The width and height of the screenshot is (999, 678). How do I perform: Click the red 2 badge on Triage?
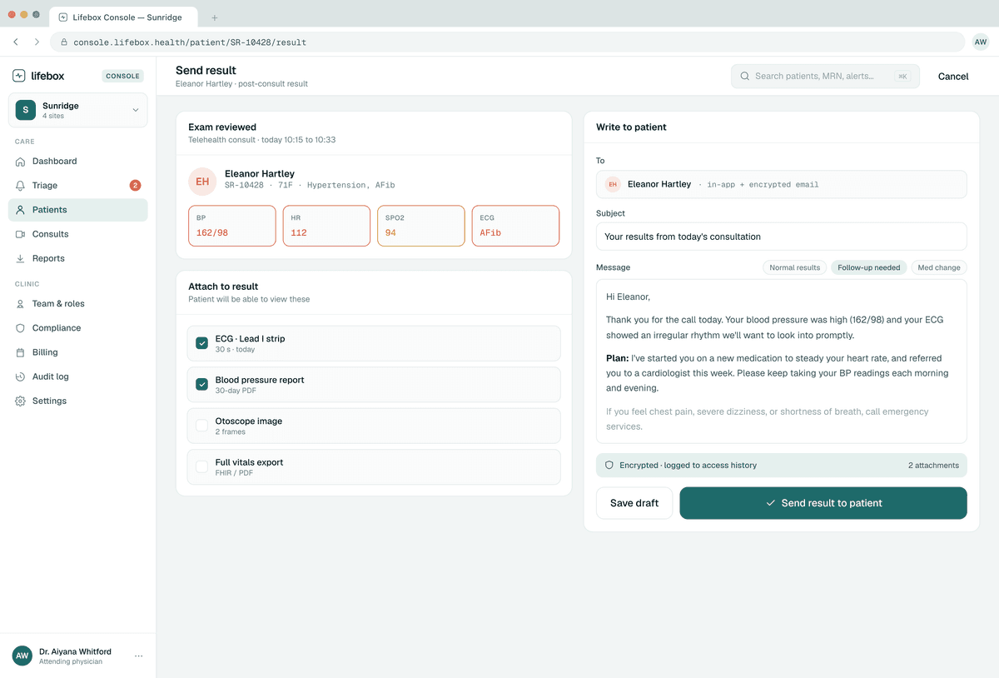[135, 186]
